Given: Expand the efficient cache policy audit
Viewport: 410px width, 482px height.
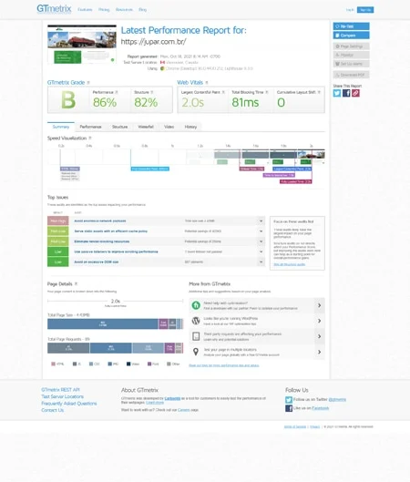Looking at the screenshot, I should point(261,231).
